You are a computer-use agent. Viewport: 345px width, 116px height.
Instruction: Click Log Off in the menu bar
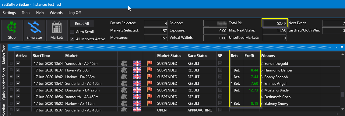pos(75,13)
